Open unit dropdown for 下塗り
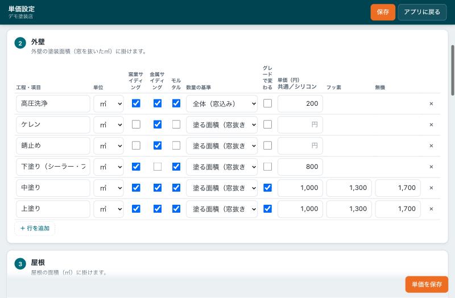 tap(109, 167)
